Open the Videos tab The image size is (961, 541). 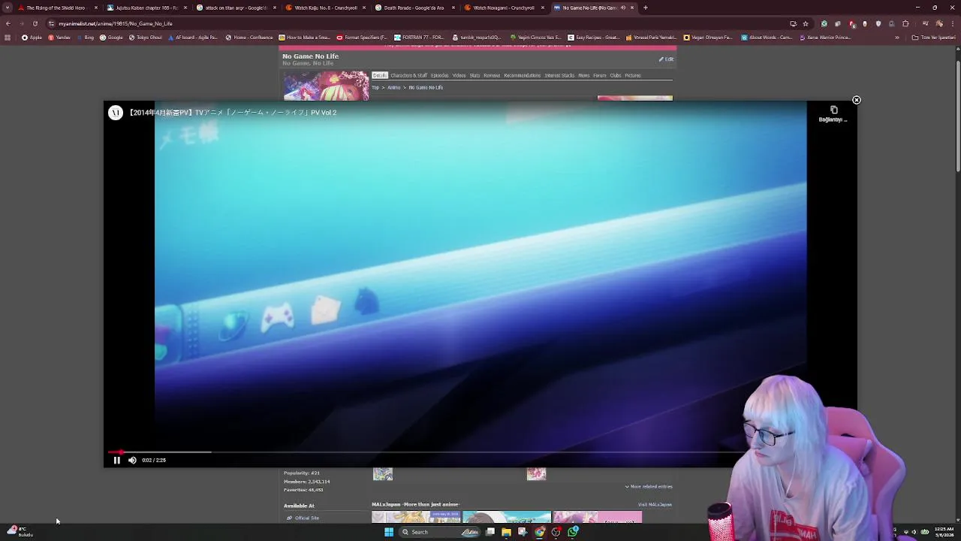[x=459, y=75]
